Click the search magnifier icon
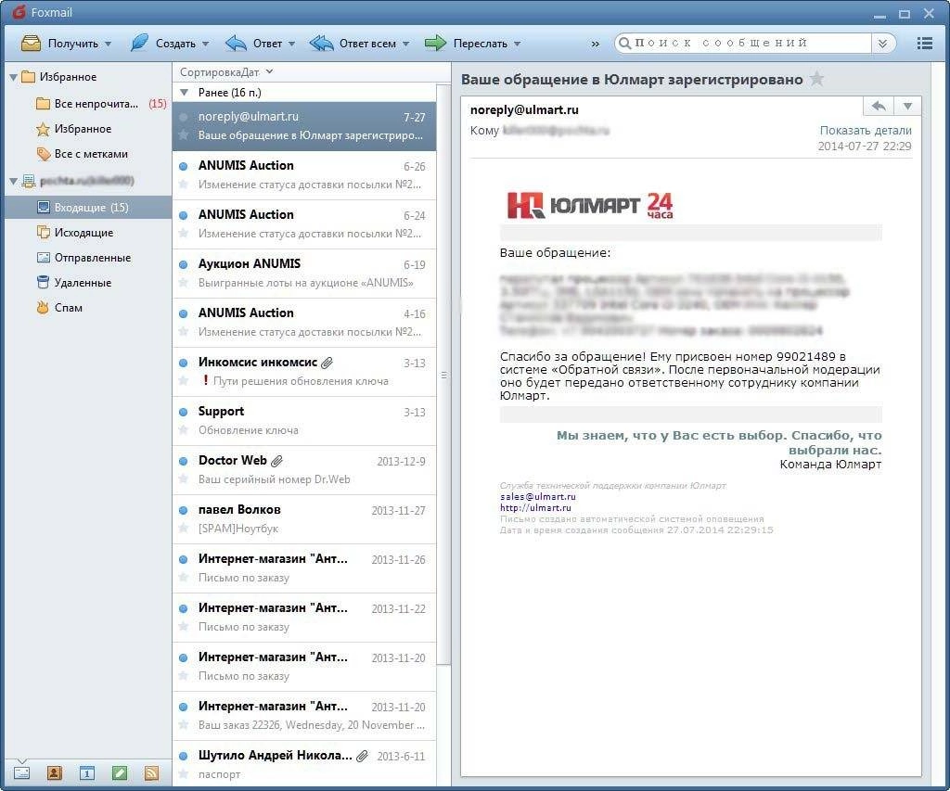The width and height of the screenshot is (950, 791). 624,43
